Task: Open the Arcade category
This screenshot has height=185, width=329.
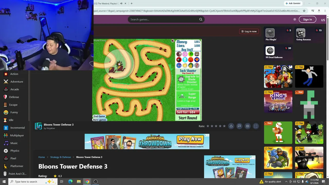Action: [x=14, y=89]
